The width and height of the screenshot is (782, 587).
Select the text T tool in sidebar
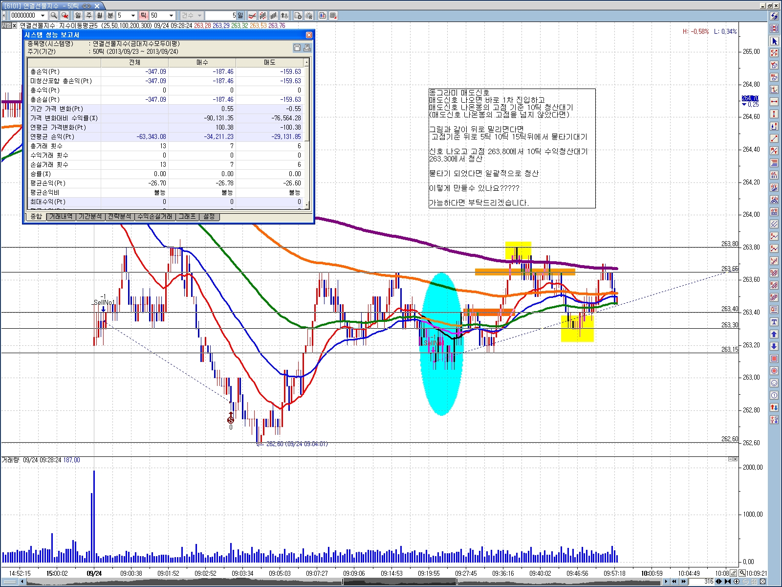click(774, 322)
